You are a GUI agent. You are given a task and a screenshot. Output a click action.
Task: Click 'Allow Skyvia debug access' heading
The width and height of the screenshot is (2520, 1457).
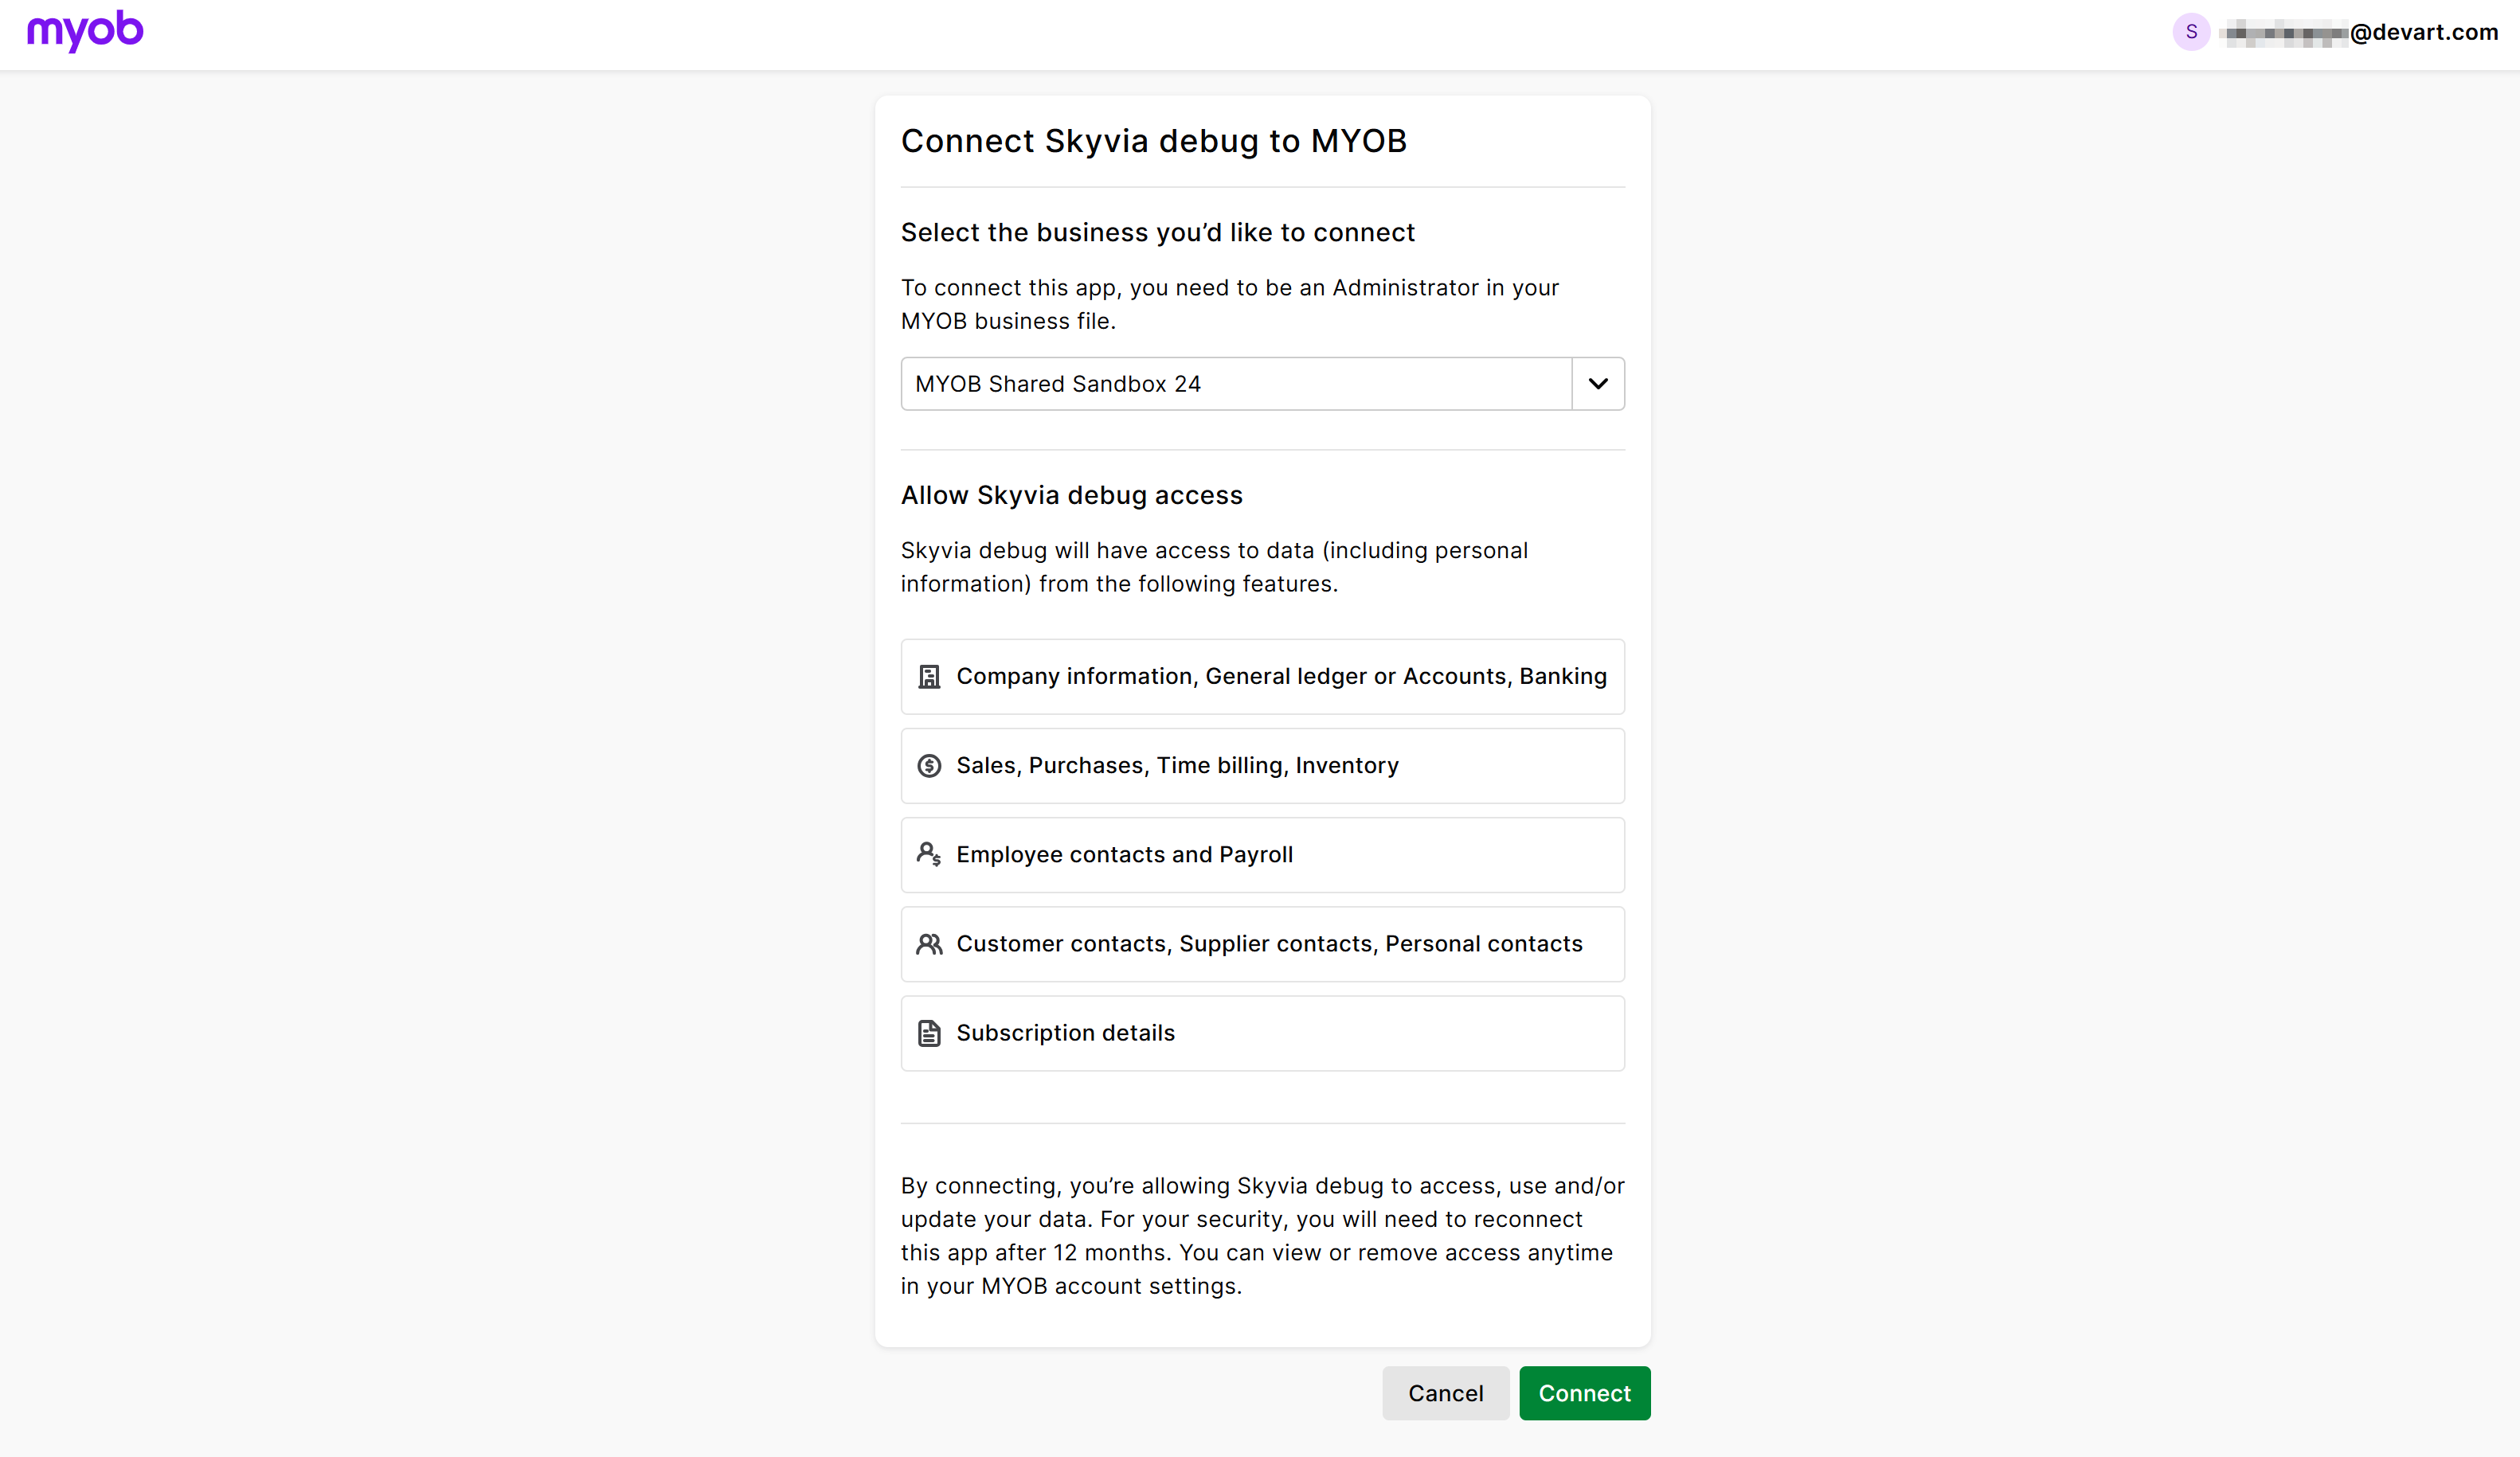(x=1072, y=494)
